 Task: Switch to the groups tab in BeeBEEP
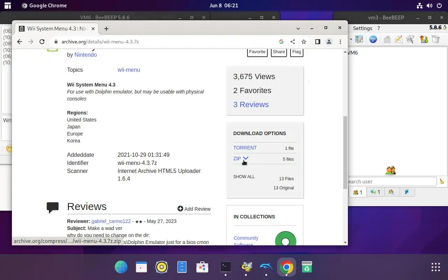coord(391,192)
